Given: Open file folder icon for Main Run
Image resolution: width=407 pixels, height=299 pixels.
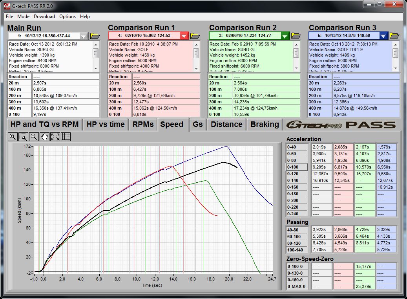Looking at the screenshot, I should [95, 36].
